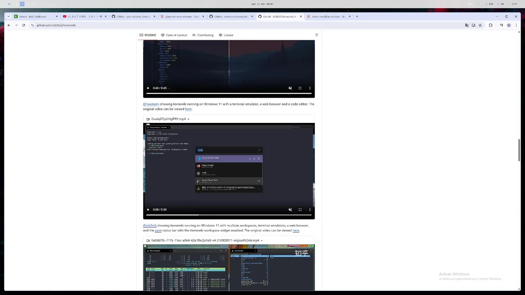The image size is (525, 295).
Task: Open more options on the 0:45 video
Action: coord(310,88)
